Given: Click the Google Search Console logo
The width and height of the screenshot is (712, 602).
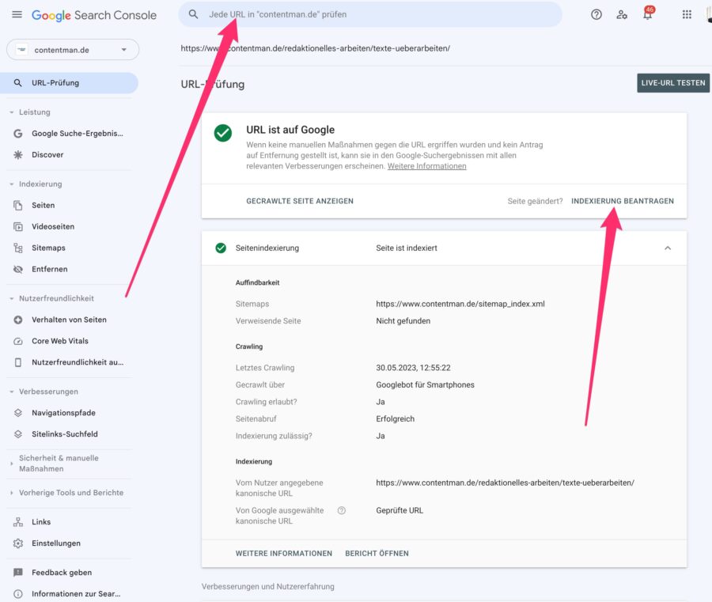Looking at the screenshot, I should coord(94,15).
